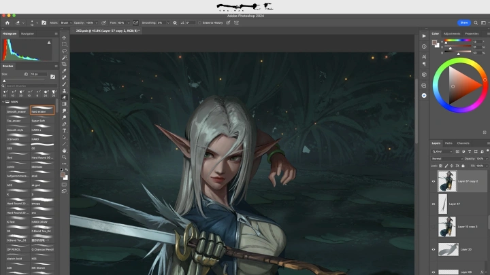Select the Hand tool
The image size is (490, 275).
click(x=64, y=151)
